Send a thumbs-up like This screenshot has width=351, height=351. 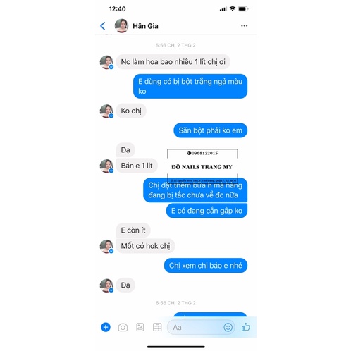click(x=246, y=327)
